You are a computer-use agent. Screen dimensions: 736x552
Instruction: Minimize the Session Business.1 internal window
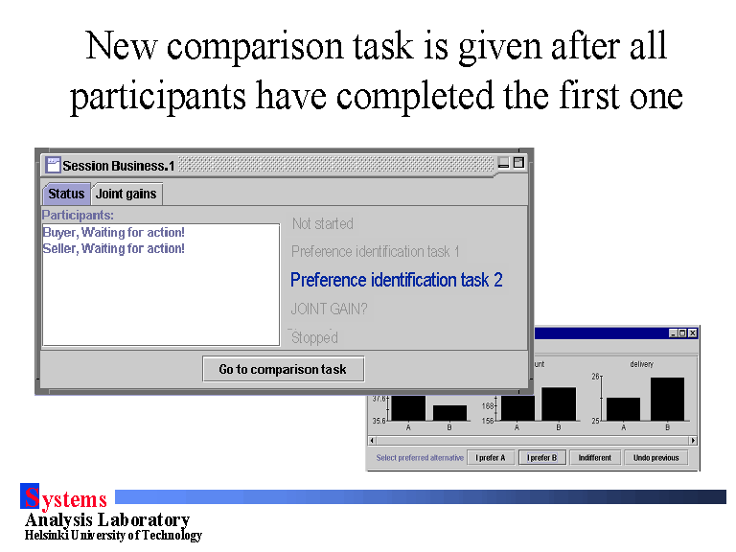pos(504,164)
